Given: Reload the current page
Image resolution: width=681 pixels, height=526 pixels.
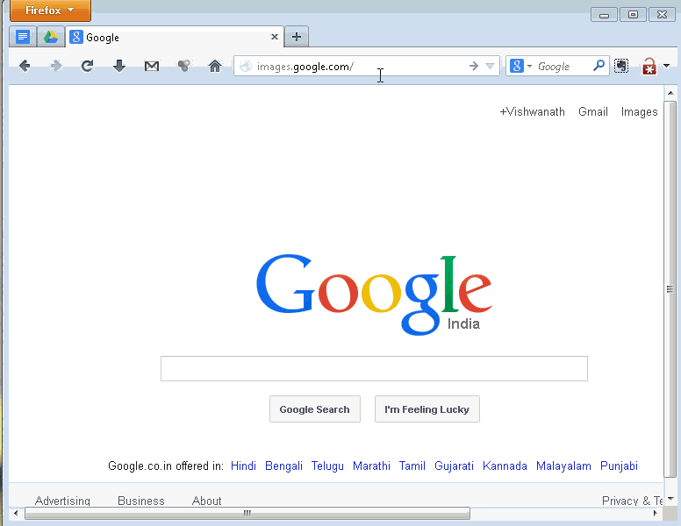Looking at the screenshot, I should pyautogui.click(x=87, y=66).
